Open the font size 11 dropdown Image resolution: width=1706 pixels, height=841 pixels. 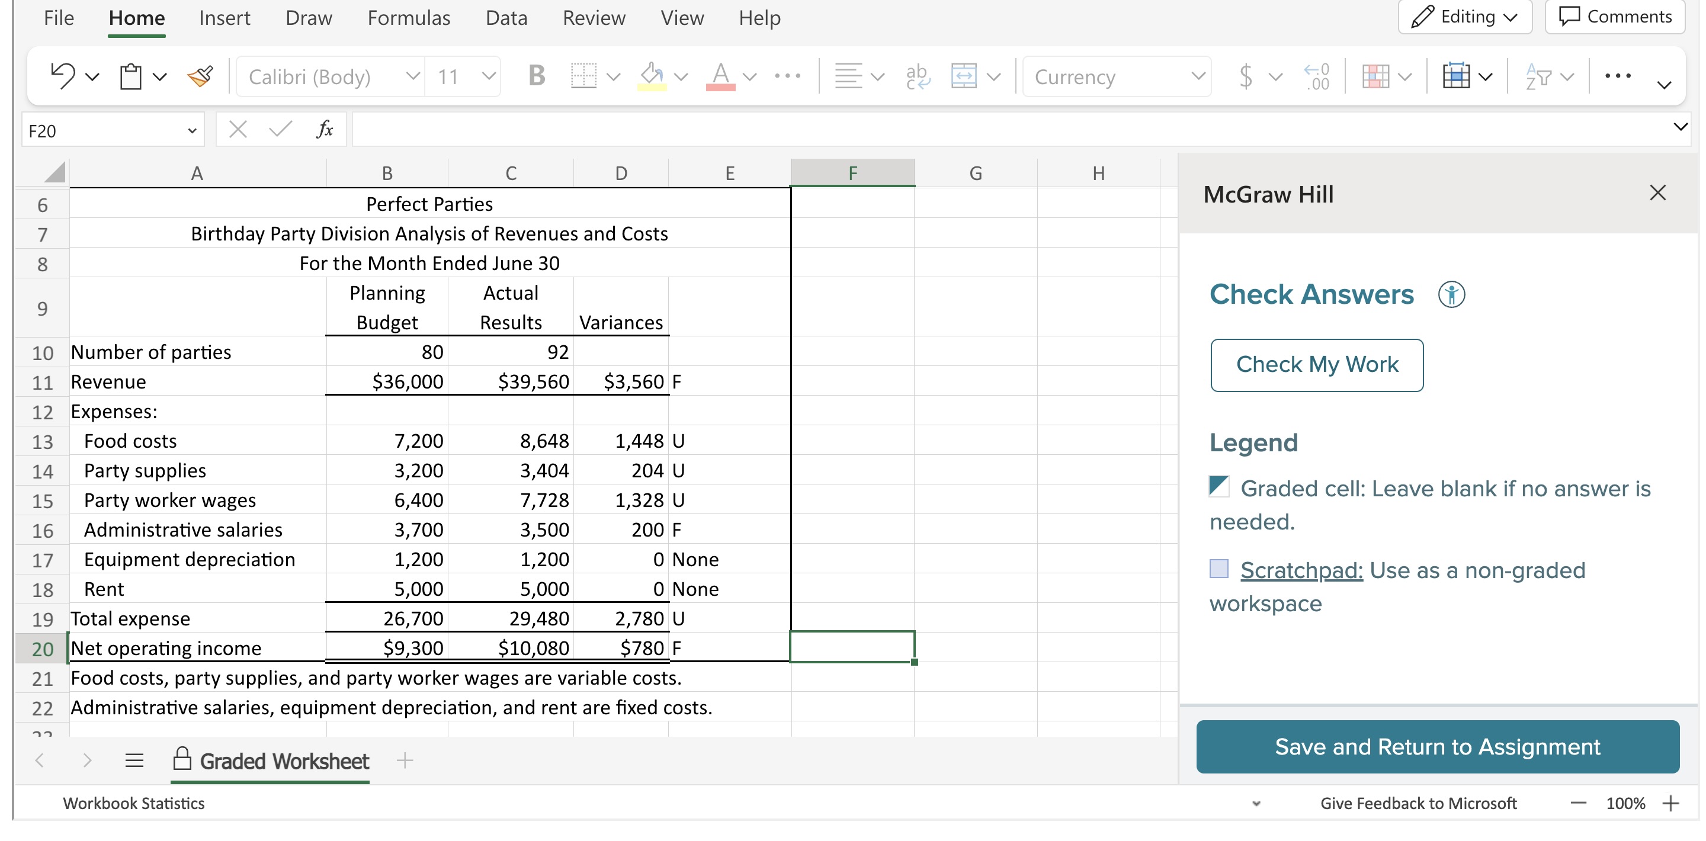(489, 76)
